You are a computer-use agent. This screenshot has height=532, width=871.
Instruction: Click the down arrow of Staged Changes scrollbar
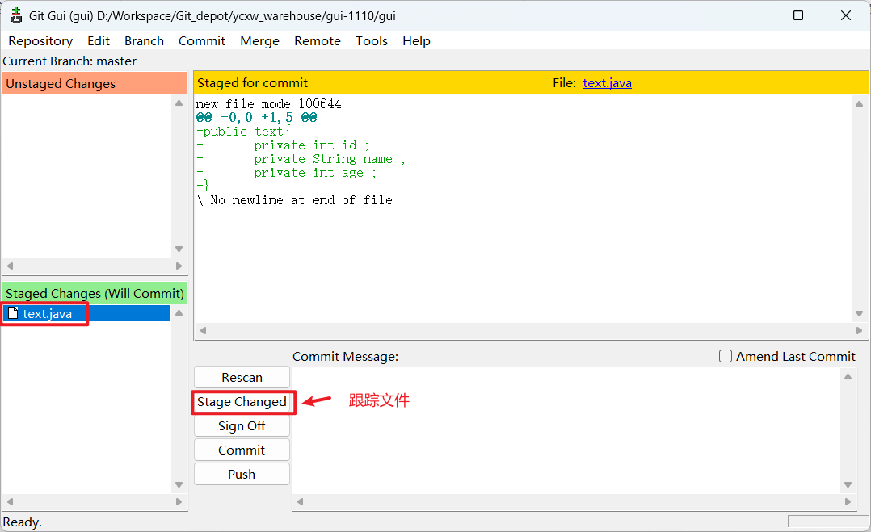[x=179, y=484]
